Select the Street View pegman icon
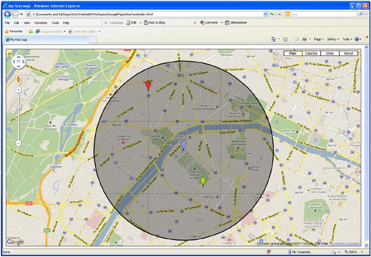This screenshot has width=371, height=257. [19, 79]
